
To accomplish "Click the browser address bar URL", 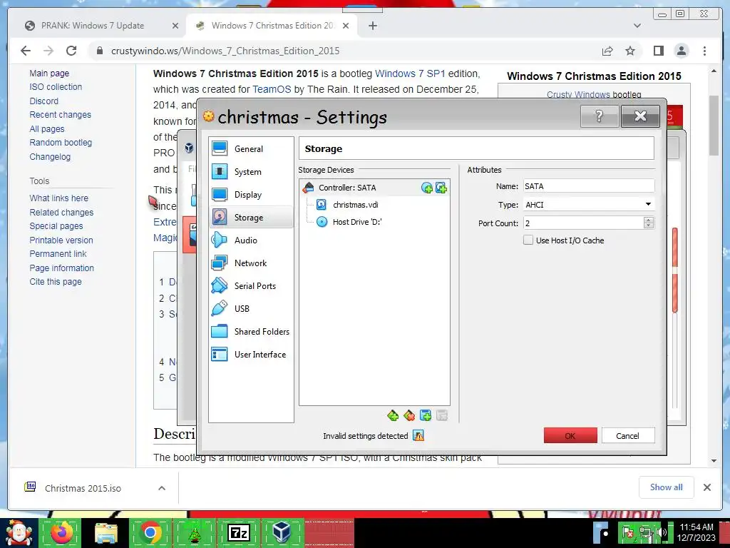I will tap(225, 51).
